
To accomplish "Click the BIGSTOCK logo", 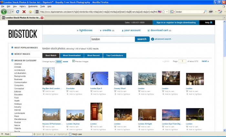I will [x=23, y=34].
